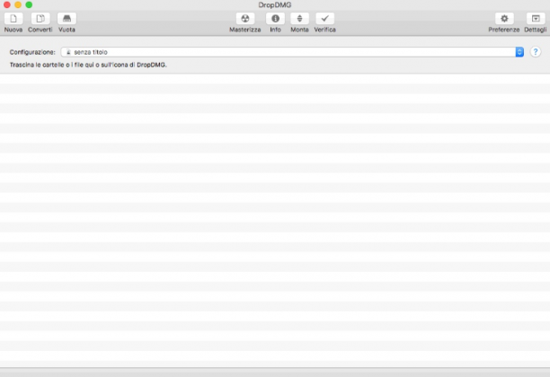The image size is (550, 377).
Task: Show image Info via toolbar icon
Action: [x=275, y=19]
